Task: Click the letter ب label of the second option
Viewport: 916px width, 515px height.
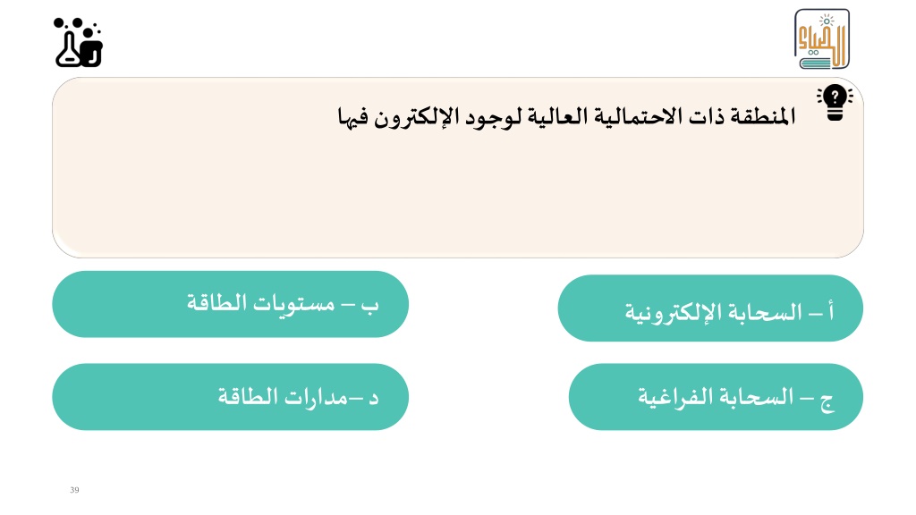Action: 369,306
